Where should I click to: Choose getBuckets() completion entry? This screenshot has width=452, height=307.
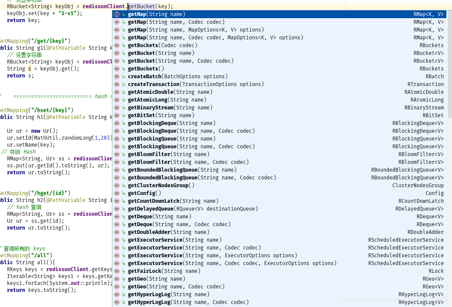pos(146,69)
